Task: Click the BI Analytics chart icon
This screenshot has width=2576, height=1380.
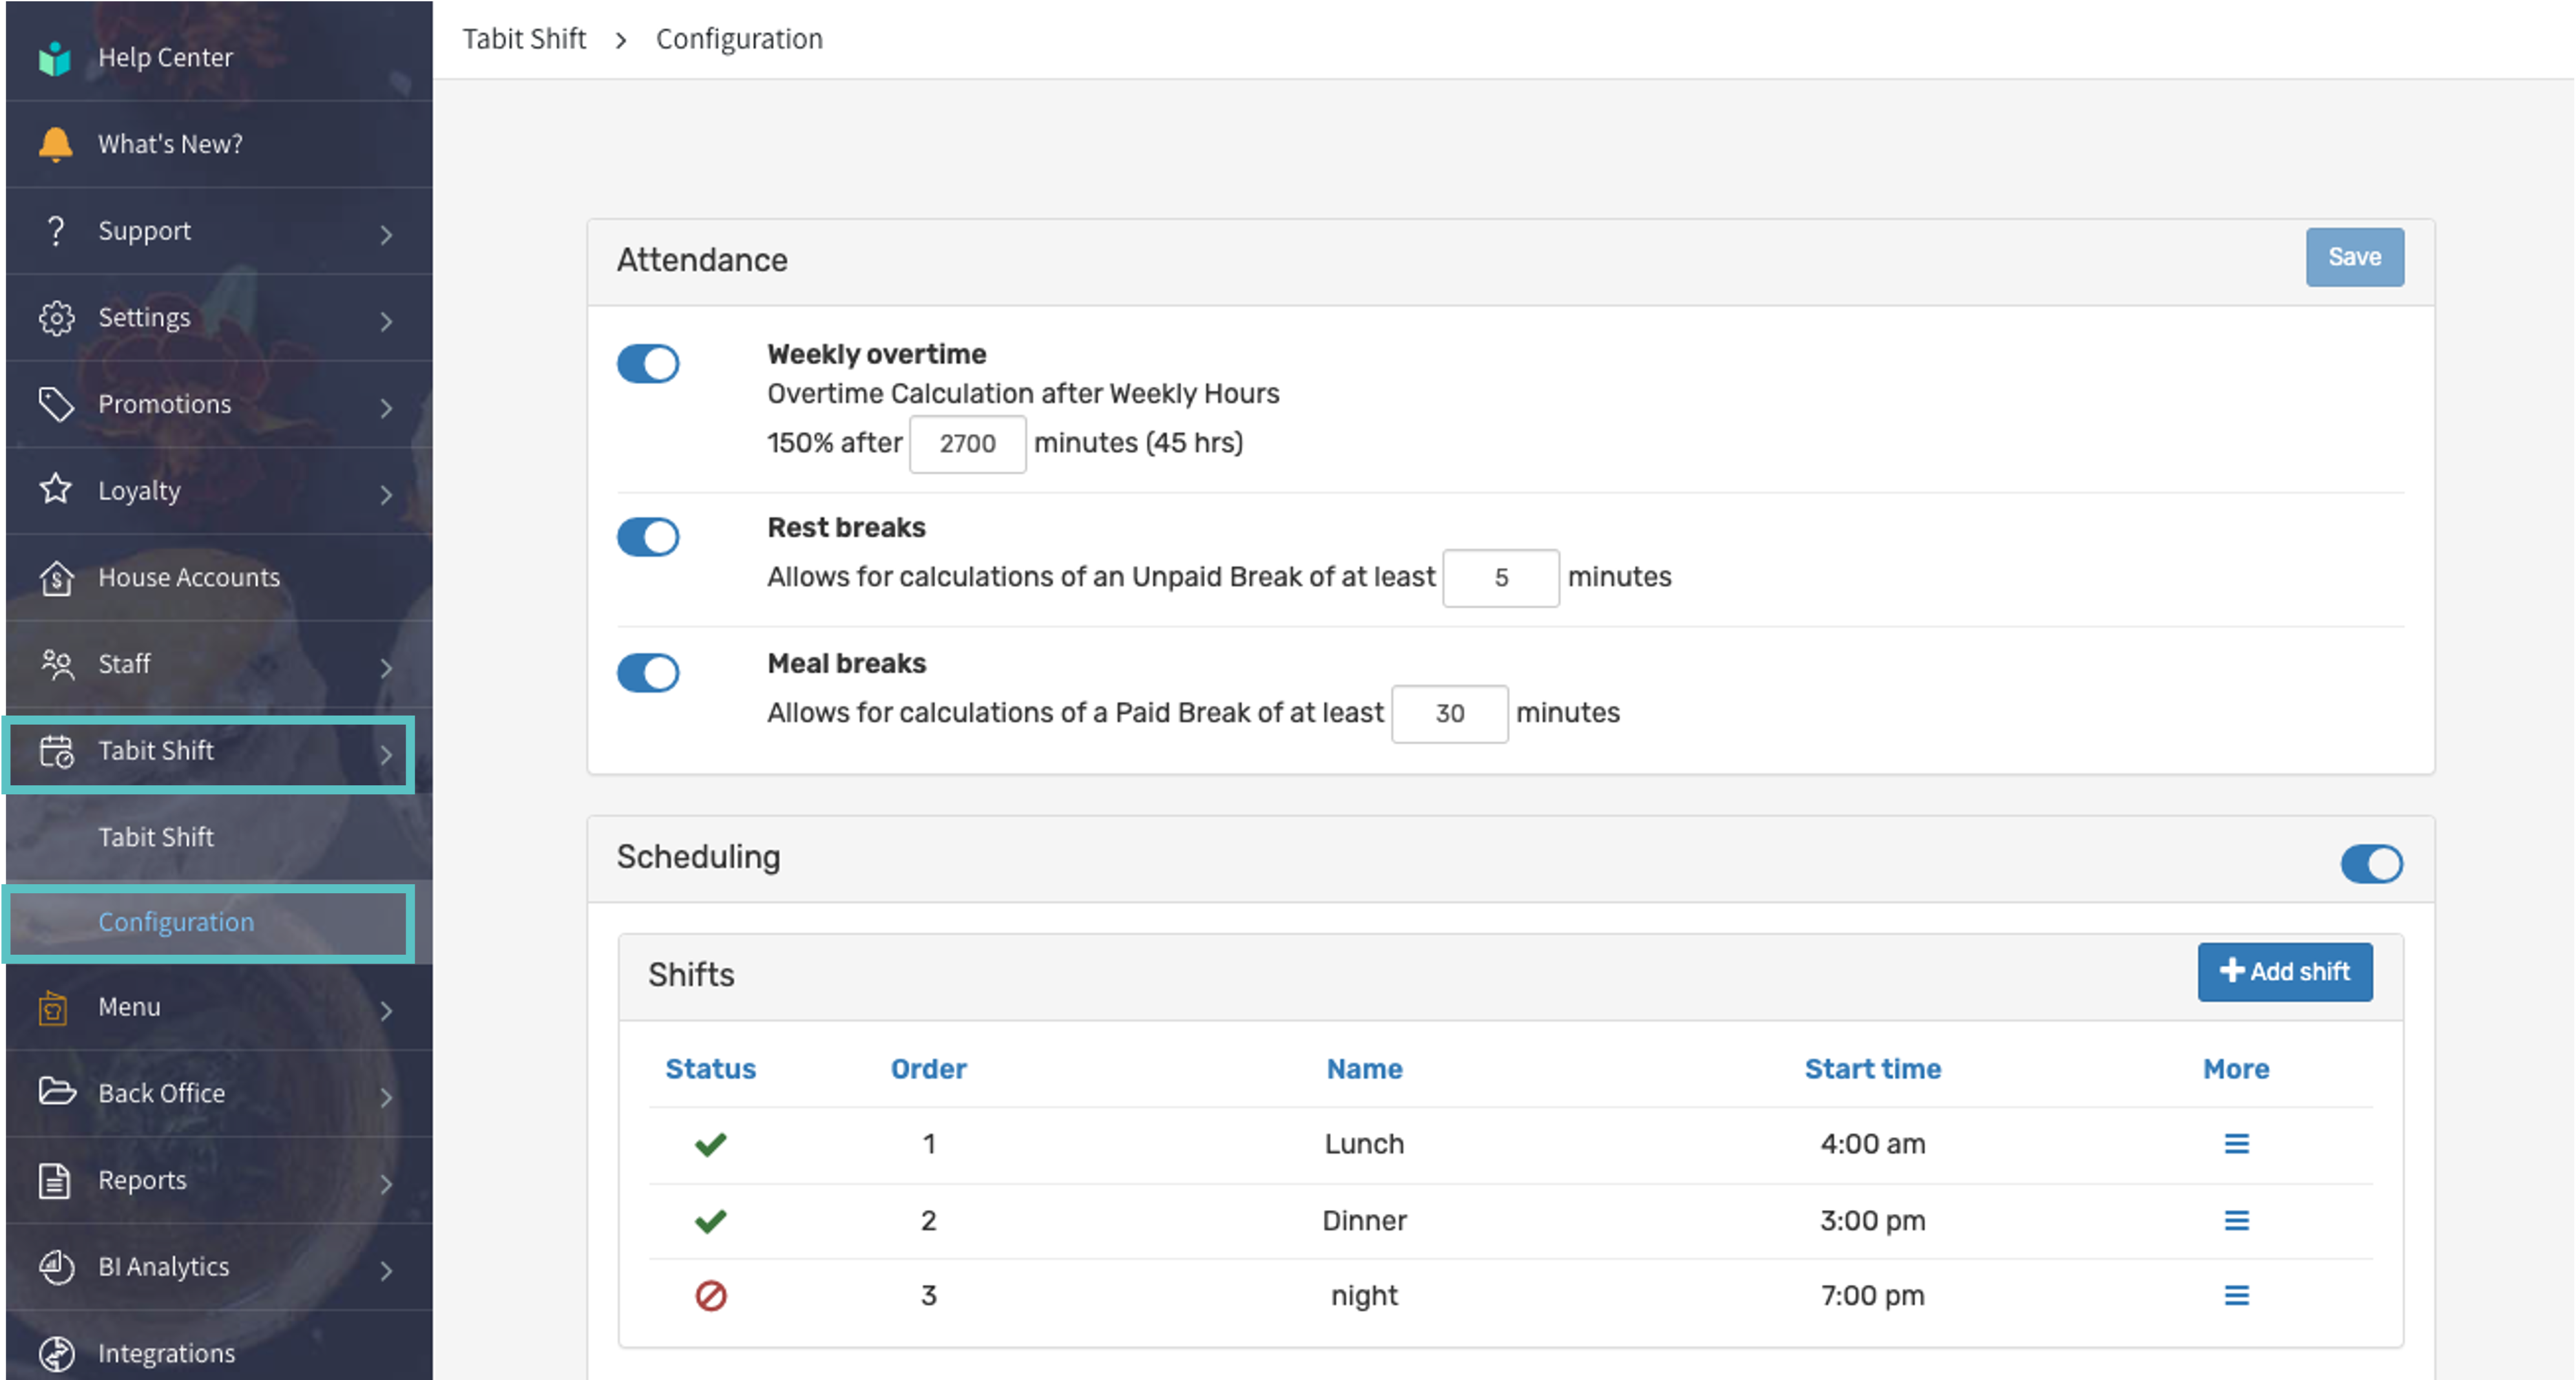Action: coord(56,1266)
